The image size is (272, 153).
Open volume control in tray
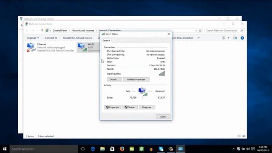[248, 149]
